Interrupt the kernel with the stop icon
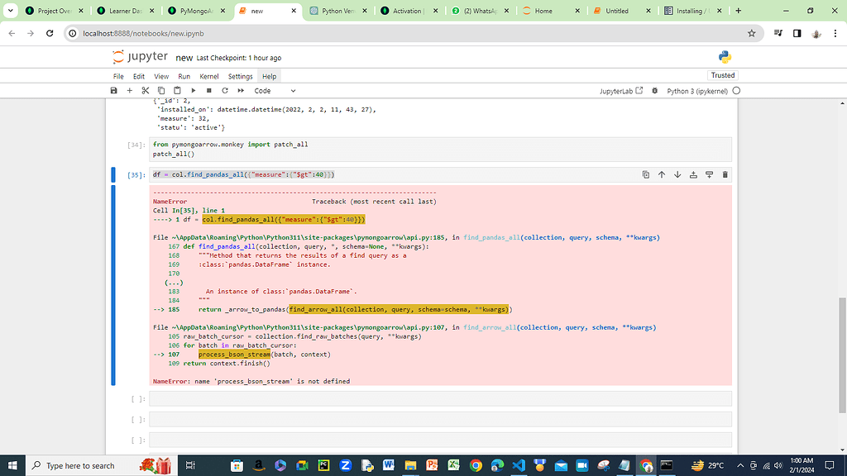Viewport: 847px width, 476px height. click(208, 91)
